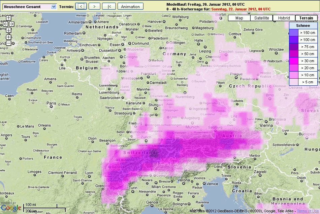The image size is (320, 214).
Task: Click the Milan city label
Action: [156, 187]
